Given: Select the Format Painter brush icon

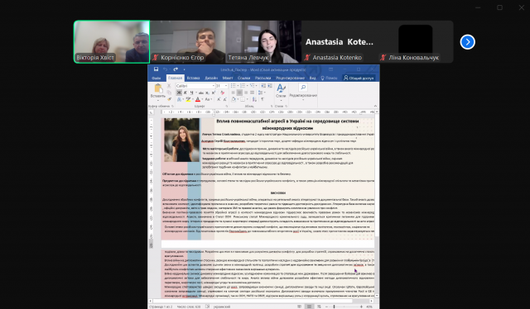Looking at the screenshot, I should pyautogui.click(x=169, y=99).
